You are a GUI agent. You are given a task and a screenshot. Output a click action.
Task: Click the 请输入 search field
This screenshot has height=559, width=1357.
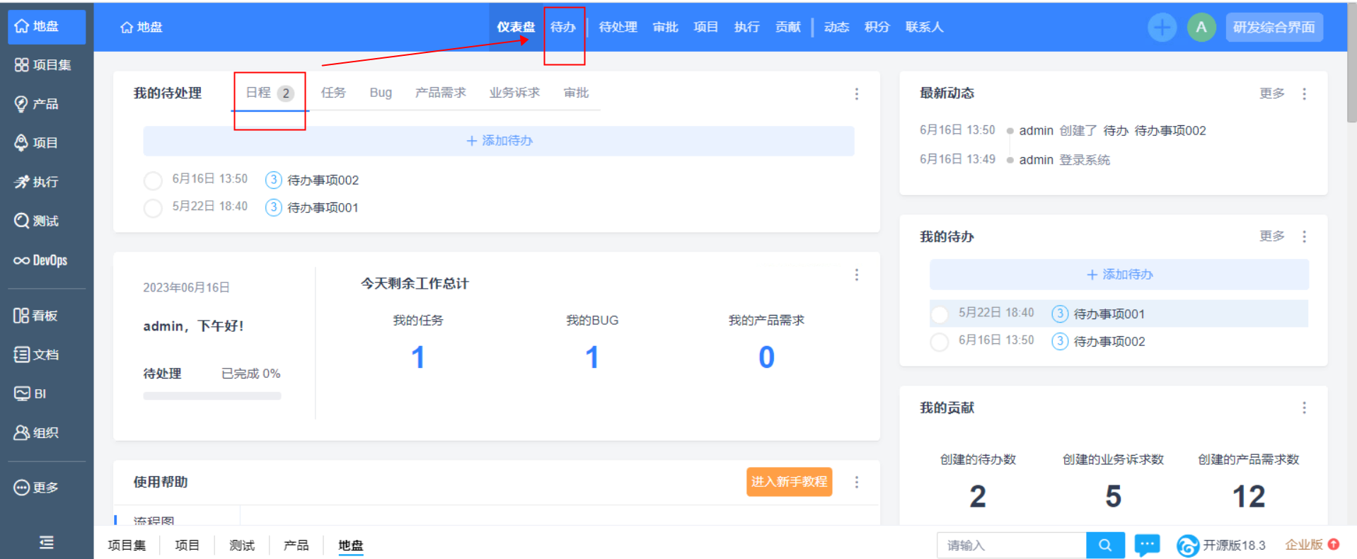[x=1011, y=545]
